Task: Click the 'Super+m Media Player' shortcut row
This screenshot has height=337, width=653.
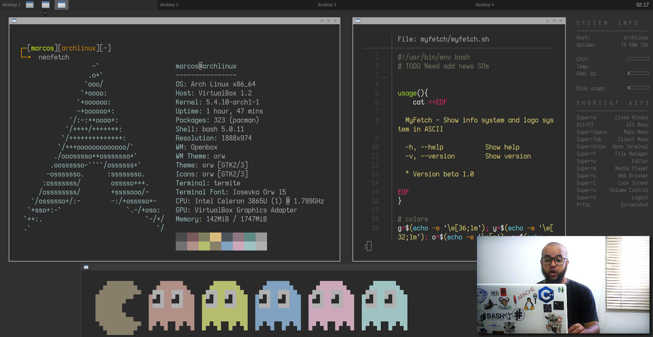Action: pyautogui.click(x=613, y=168)
